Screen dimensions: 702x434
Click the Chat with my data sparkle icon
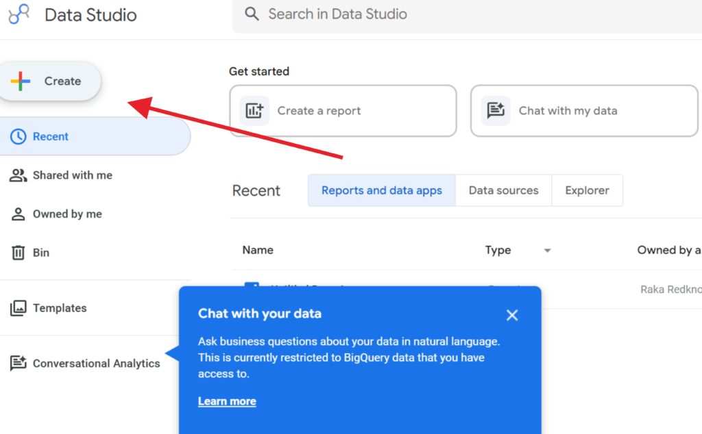496,110
